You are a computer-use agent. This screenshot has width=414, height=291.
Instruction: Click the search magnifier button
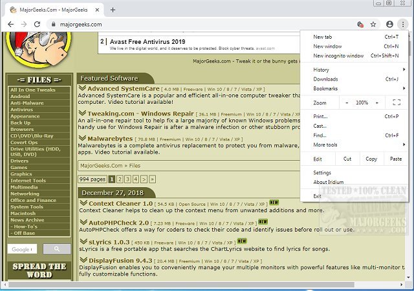(57, 249)
